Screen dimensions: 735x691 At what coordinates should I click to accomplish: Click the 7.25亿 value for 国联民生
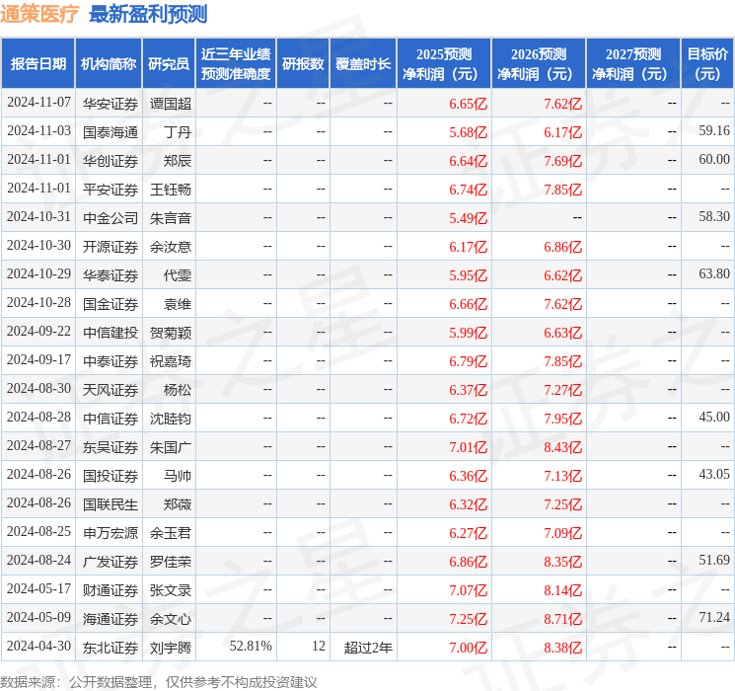(563, 503)
